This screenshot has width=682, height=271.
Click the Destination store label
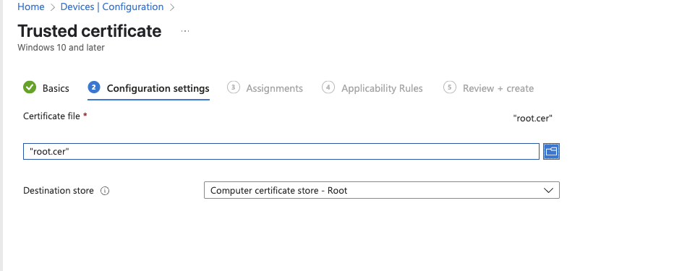point(59,191)
